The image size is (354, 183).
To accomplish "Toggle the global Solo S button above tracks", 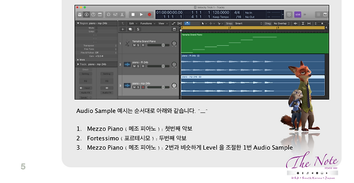I will coord(138,29).
